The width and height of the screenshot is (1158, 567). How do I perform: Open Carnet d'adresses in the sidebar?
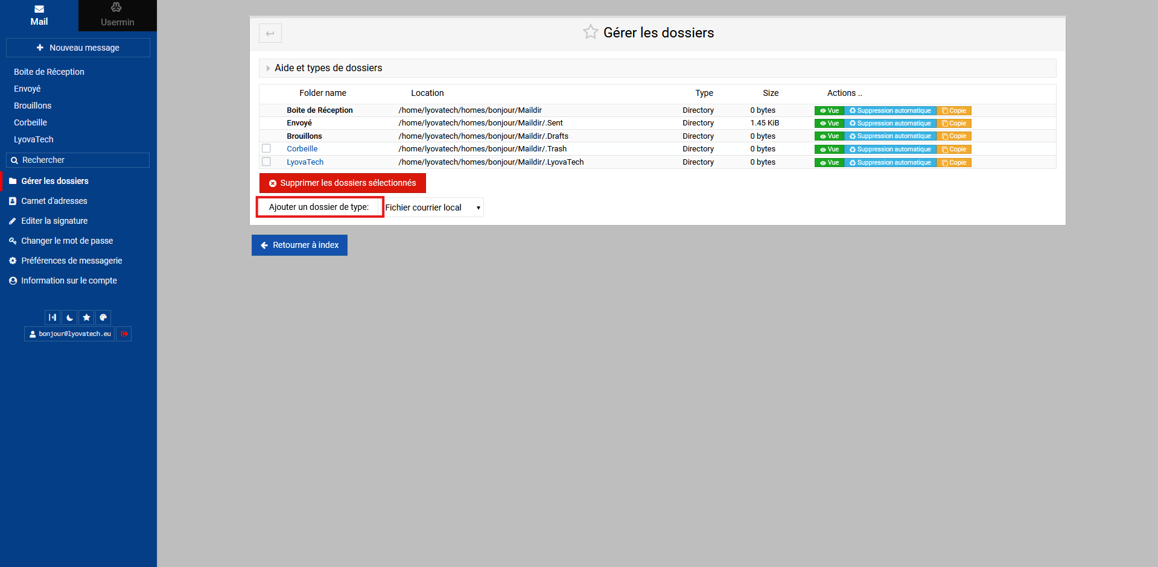[54, 201]
